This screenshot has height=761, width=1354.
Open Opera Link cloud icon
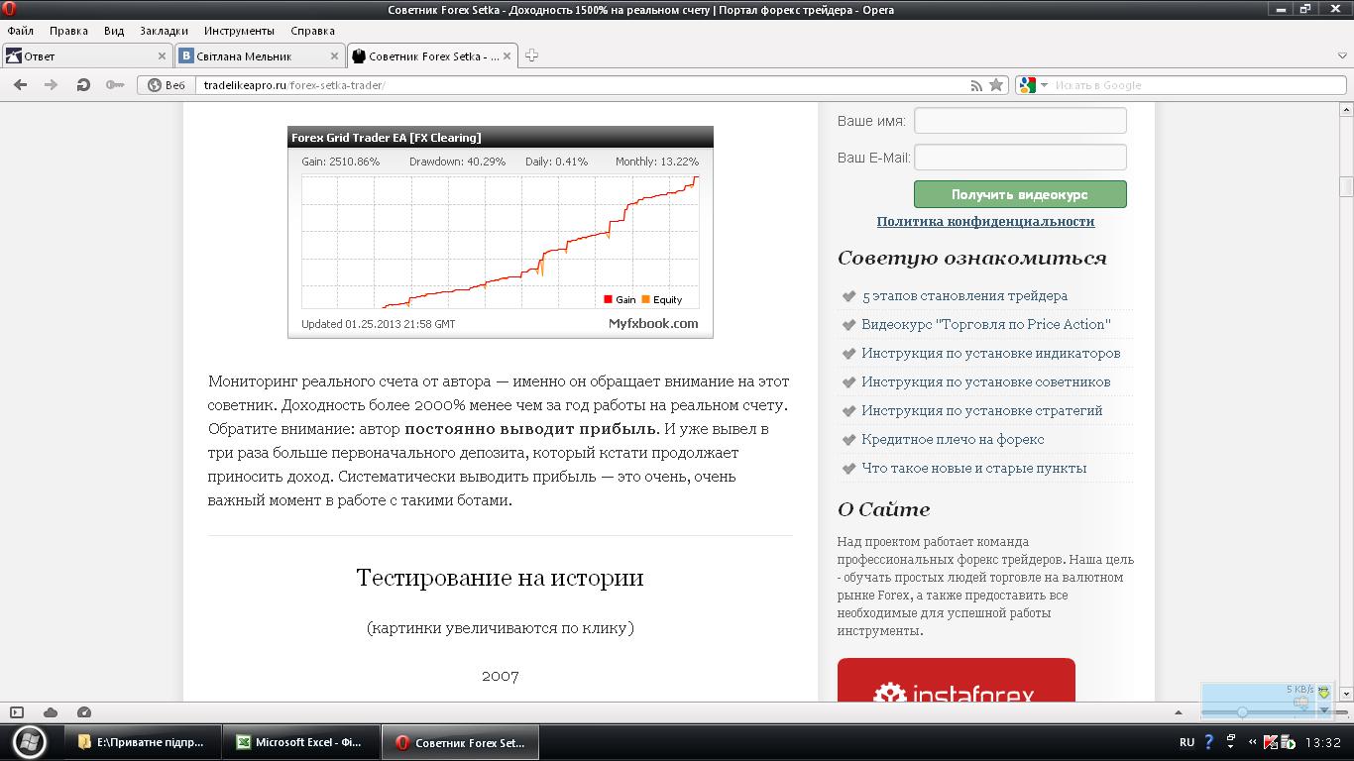click(51, 711)
